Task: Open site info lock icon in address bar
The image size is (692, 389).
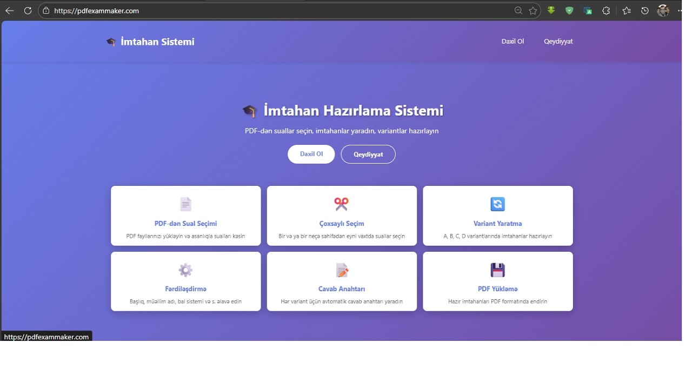Action: coord(46,11)
